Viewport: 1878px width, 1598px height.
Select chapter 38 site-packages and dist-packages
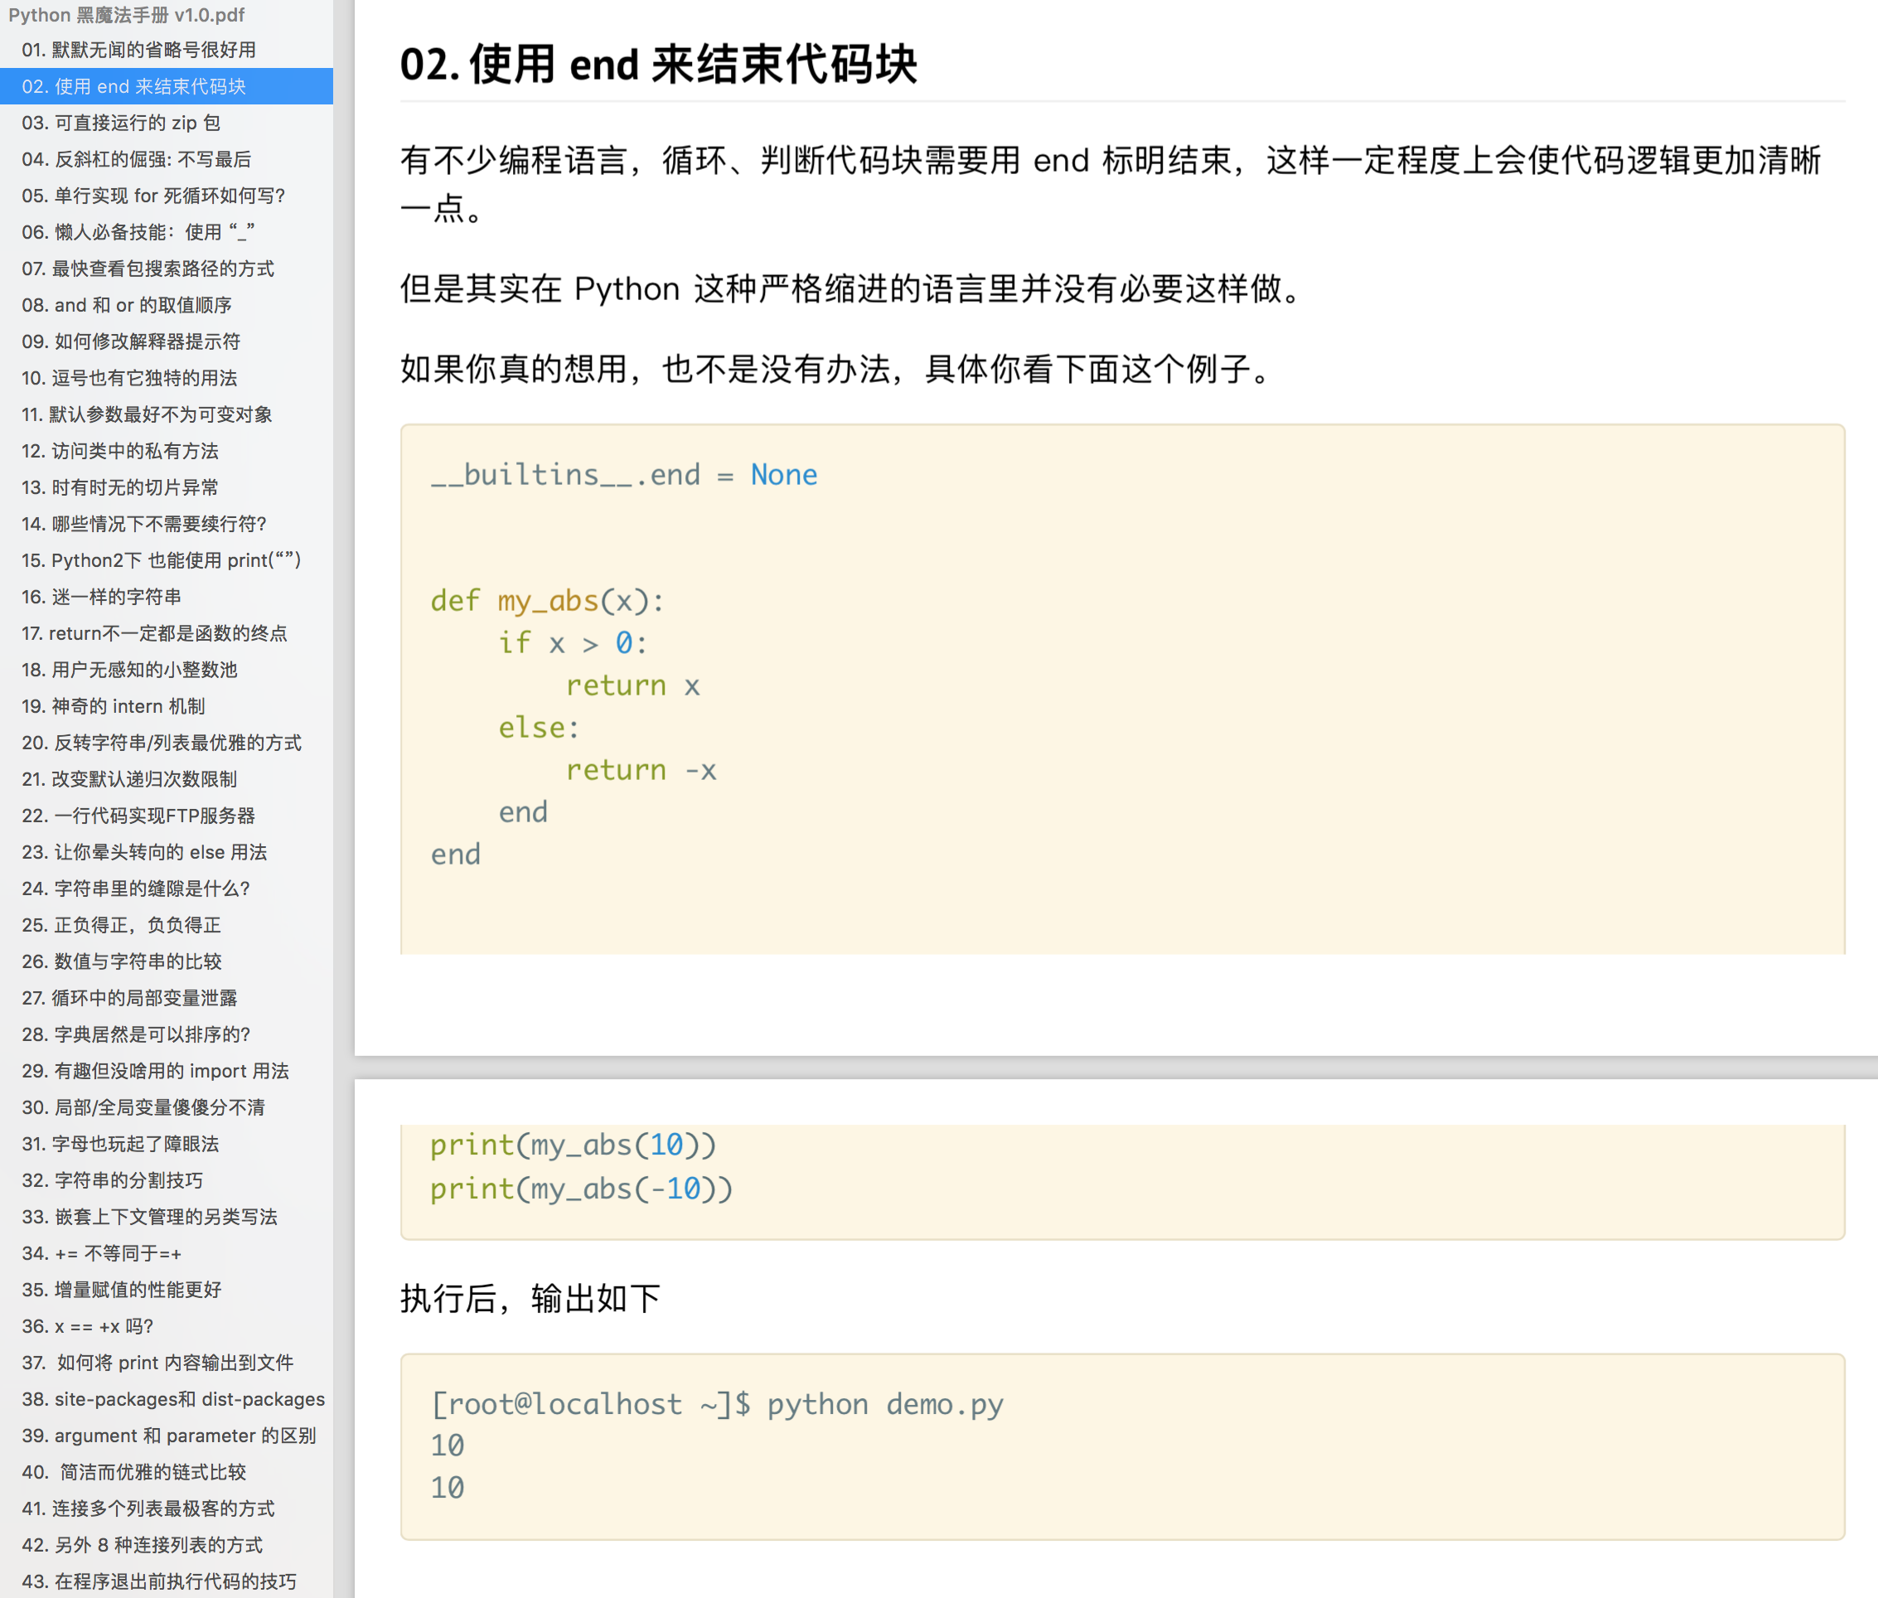coord(173,1399)
